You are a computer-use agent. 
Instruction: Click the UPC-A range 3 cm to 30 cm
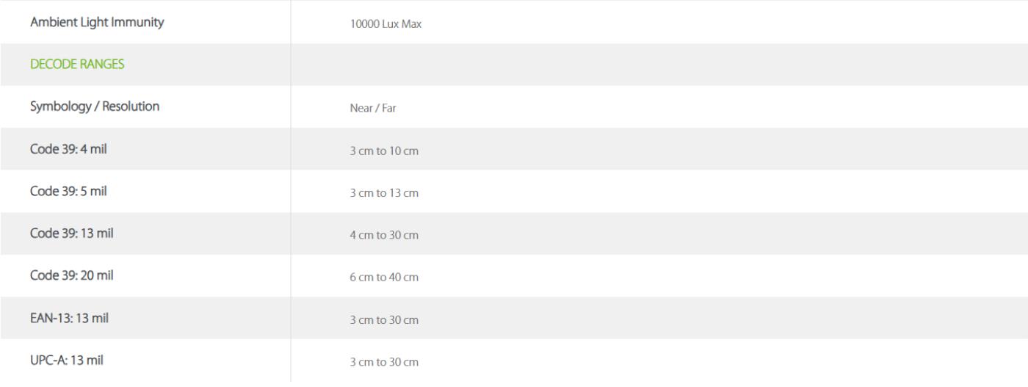click(385, 363)
